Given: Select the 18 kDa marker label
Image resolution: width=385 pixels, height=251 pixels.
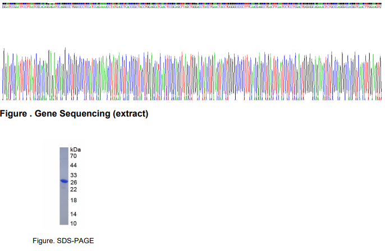Looking at the screenshot, I should point(74,200).
